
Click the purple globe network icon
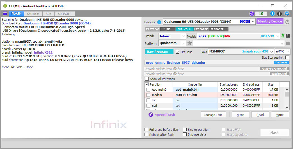[x=252, y=14]
